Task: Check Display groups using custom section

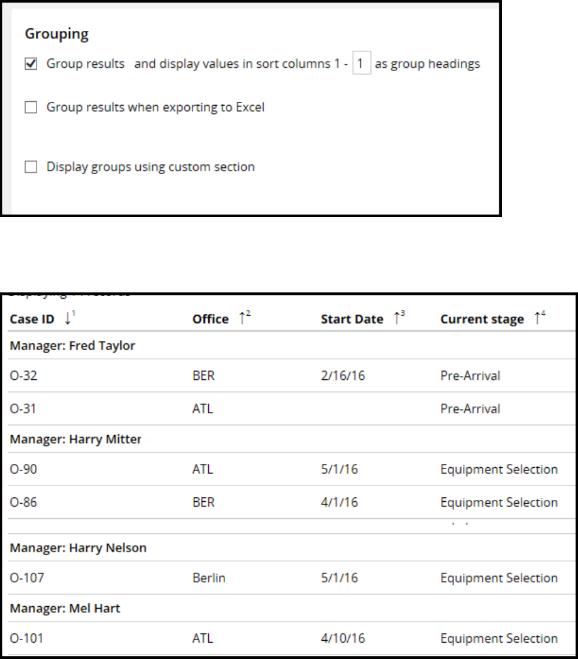Action: tap(31, 167)
